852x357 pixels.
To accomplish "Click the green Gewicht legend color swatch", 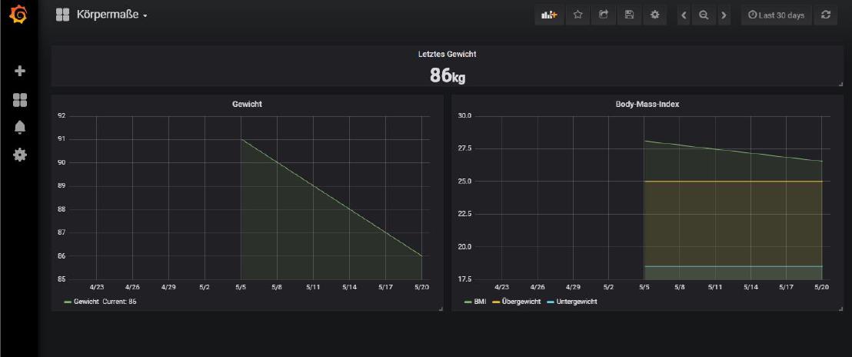I will (68, 302).
